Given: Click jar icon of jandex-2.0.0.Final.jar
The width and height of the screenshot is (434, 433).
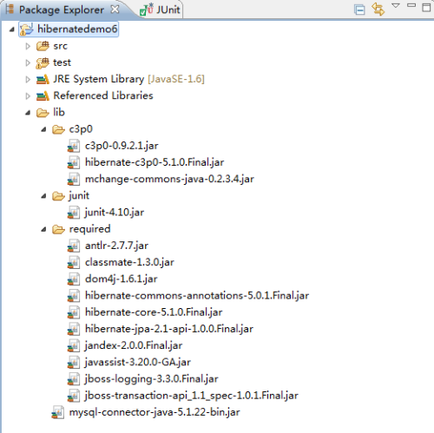Looking at the screenshot, I should click(x=74, y=346).
